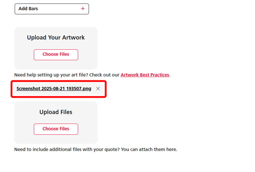Screen dimensions: 255x172
Task: Remove the uploaded screenshot with the X icon
Action: coord(98,89)
